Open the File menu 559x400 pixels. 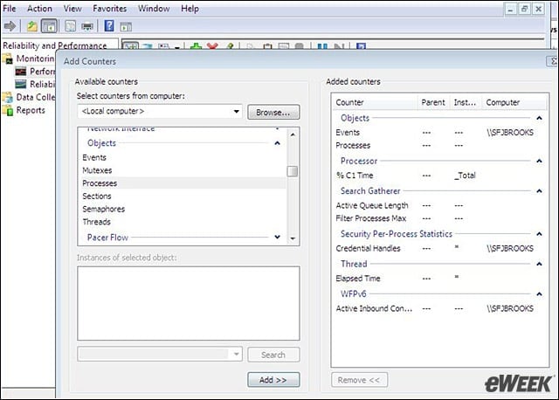[x=10, y=9]
